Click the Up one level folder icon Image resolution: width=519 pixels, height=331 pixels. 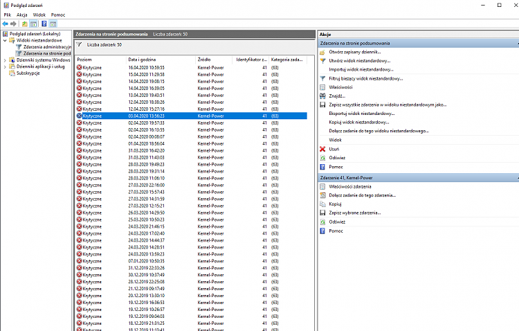[x=25, y=24]
